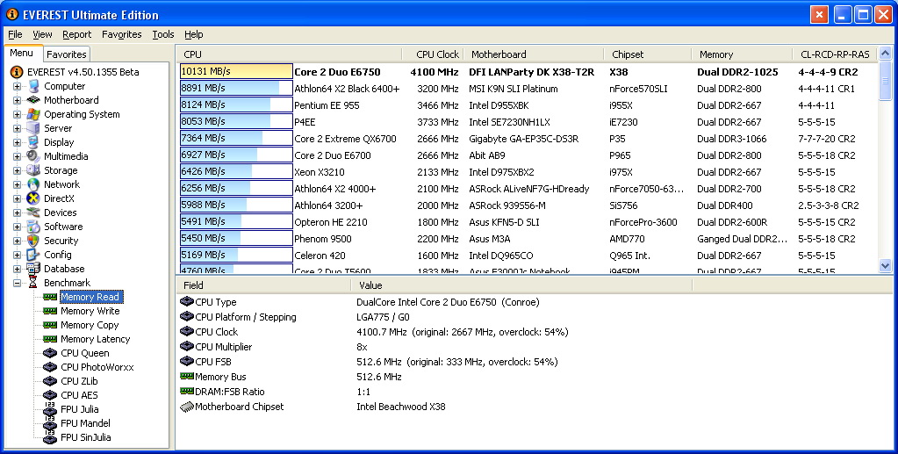Expand the Database tree node
The width and height of the screenshot is (898, 454).
pyautogui.click(x=18, y=269)
